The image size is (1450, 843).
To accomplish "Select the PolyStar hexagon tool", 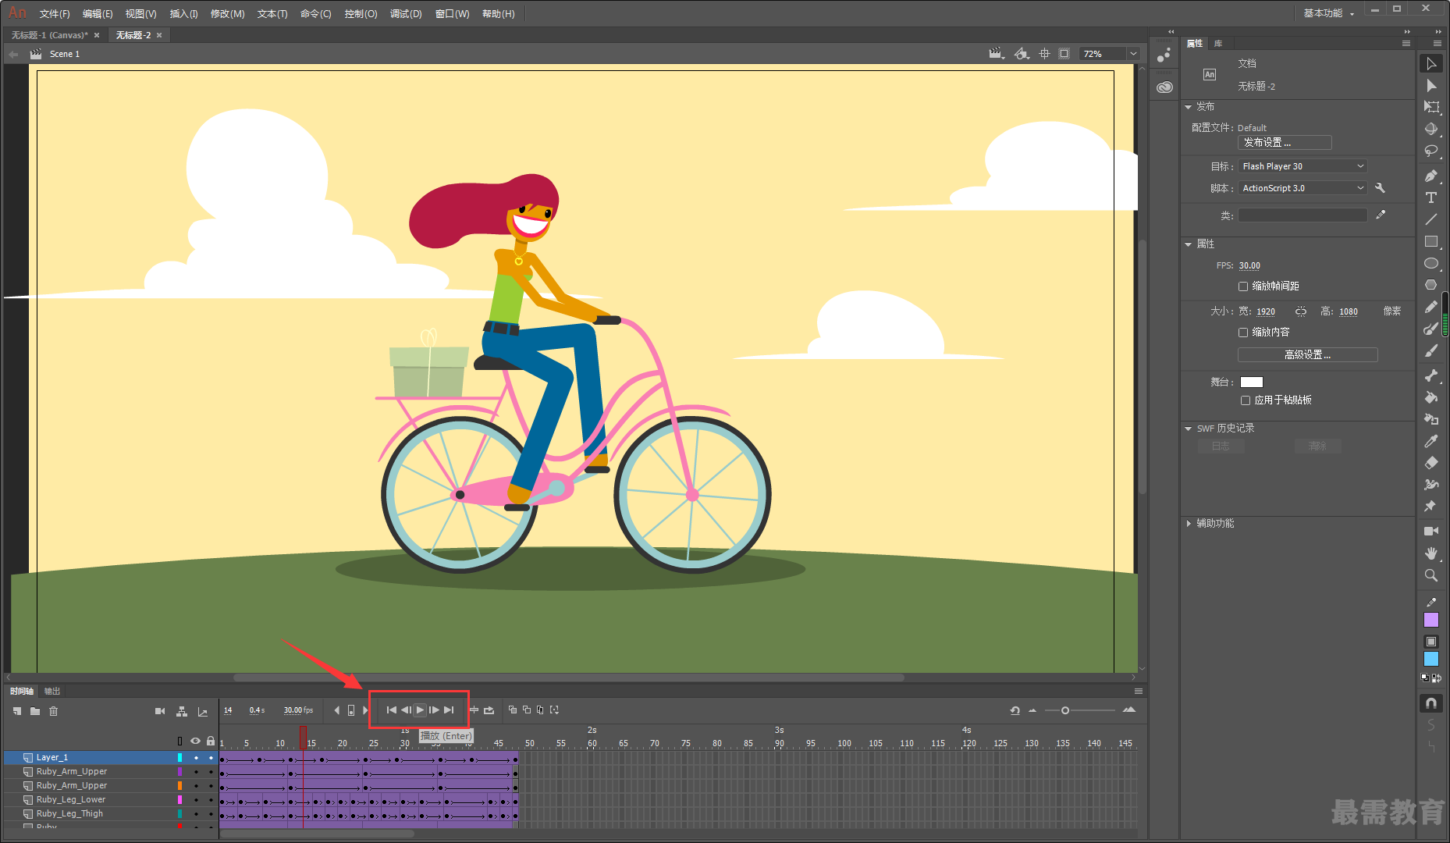I will tap(1431, 286).
